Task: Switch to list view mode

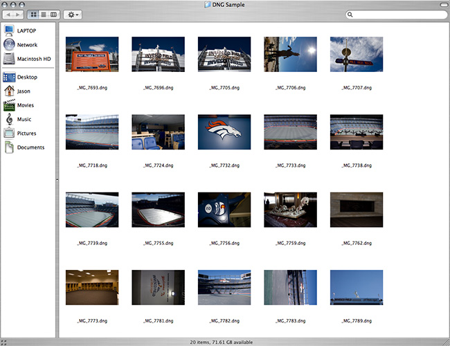Action: click(43, 15)
